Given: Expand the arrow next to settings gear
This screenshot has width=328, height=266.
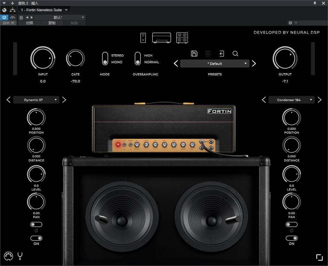Looking at the screenshot, I should tap(296, 23).
